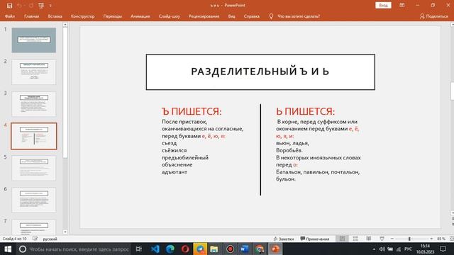Click the zoom slider handle
The width and height of the screenshot is (454, 255).
409,239
